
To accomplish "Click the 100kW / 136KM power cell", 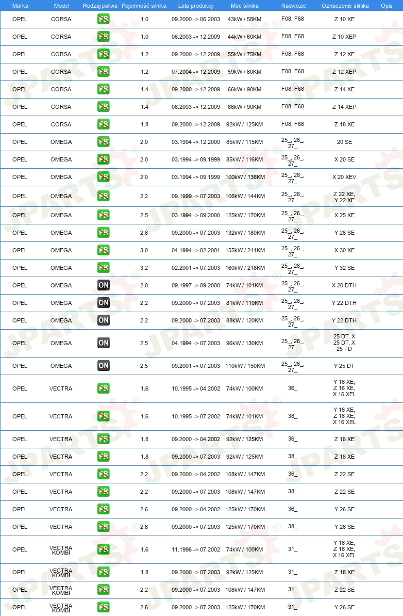I will 245,177.
